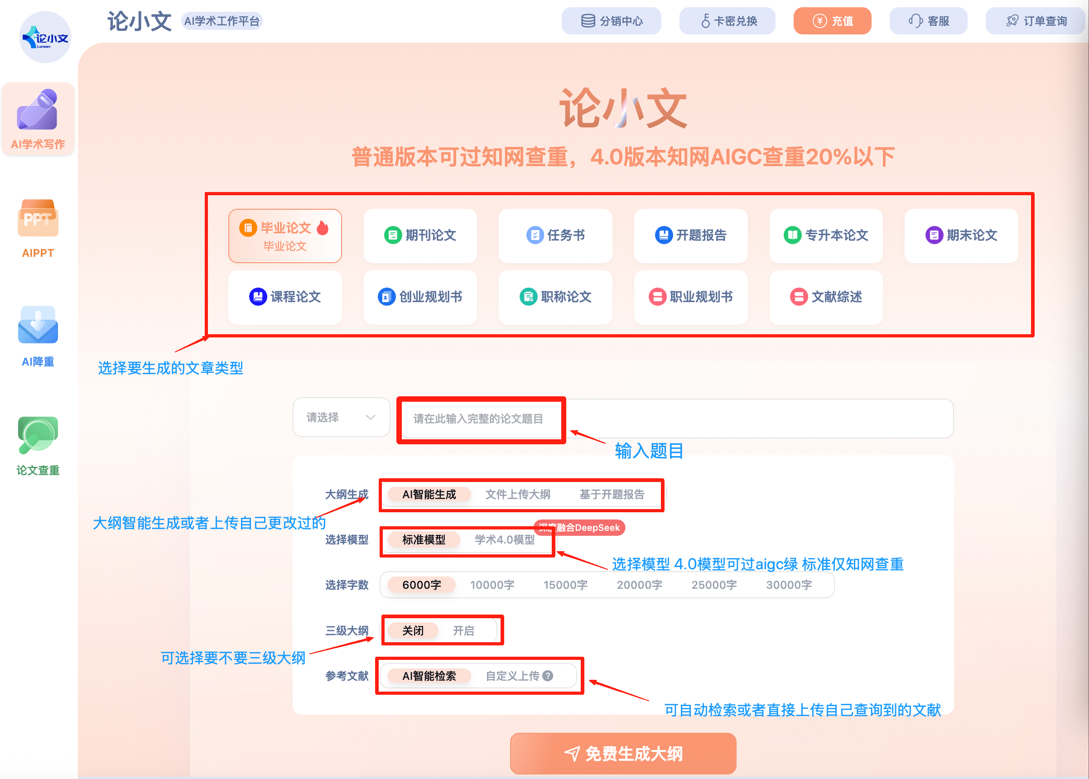
Task: Select 20000字 word count
Action: (640, 585)
